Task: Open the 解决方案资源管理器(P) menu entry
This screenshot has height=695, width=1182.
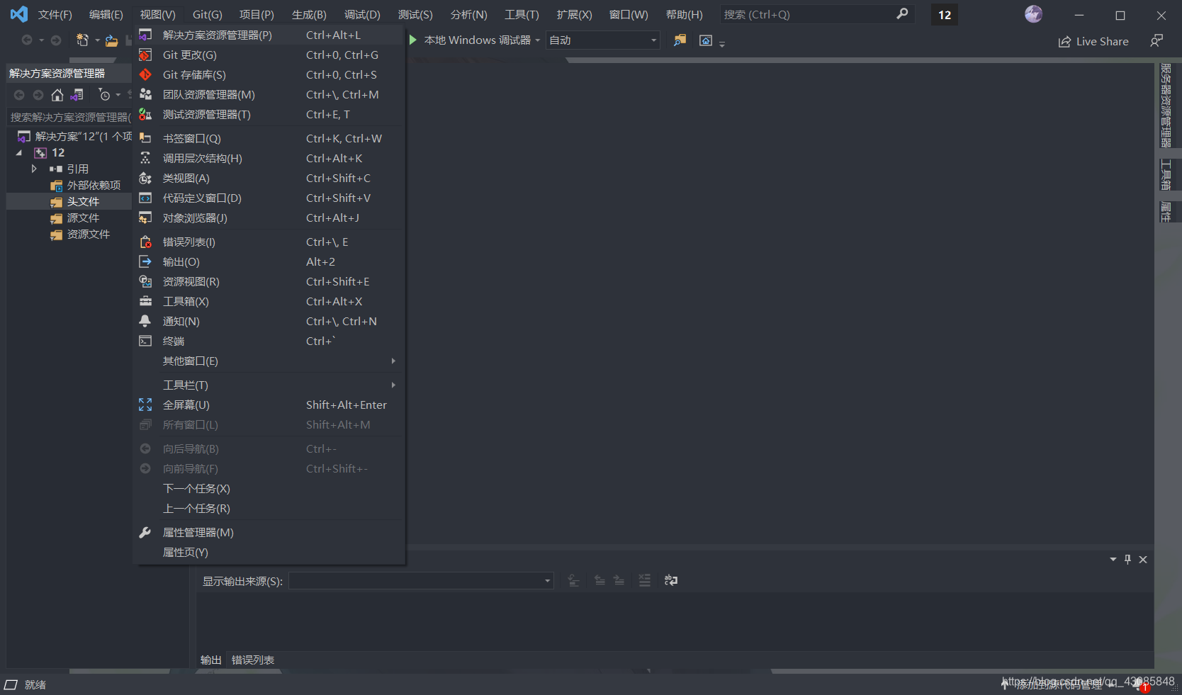Action: tap(269, 35)
